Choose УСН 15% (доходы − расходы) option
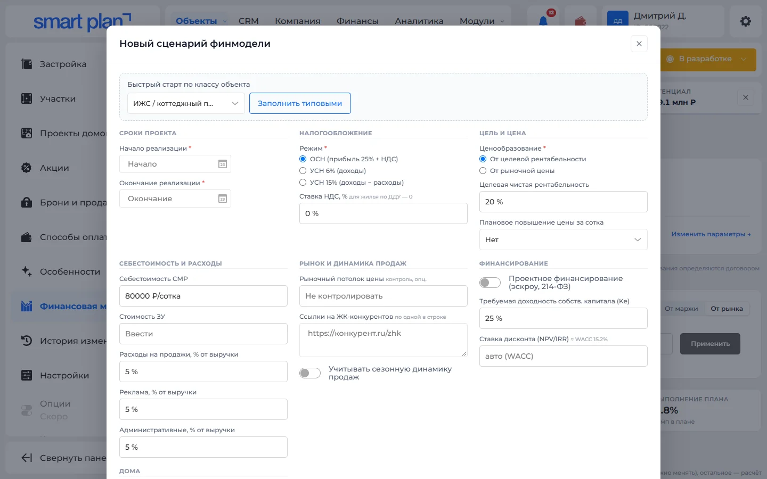Screen dimensions: 767x479 [x=303, y=183]
